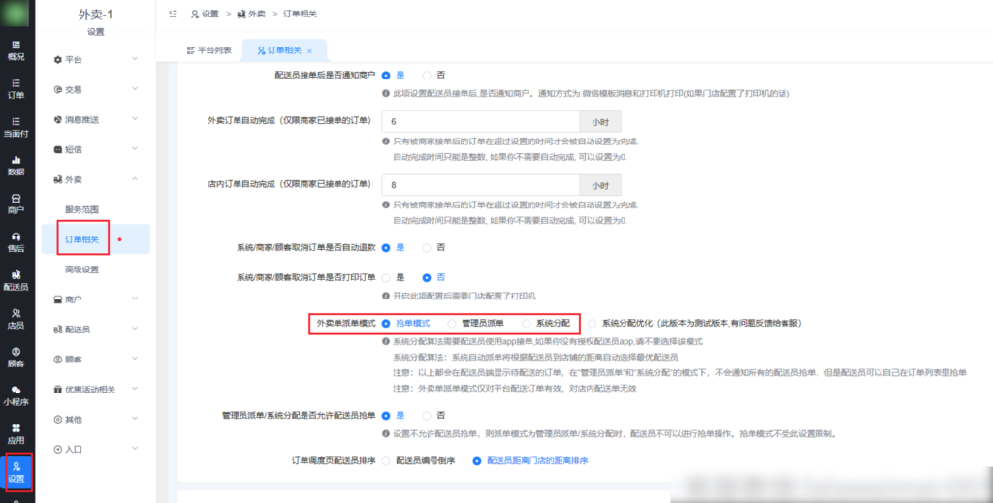Viewport: 993px width, 503px height.
Task: Open 订单相关 in the settings submenu
Action: tap(81, 239)
